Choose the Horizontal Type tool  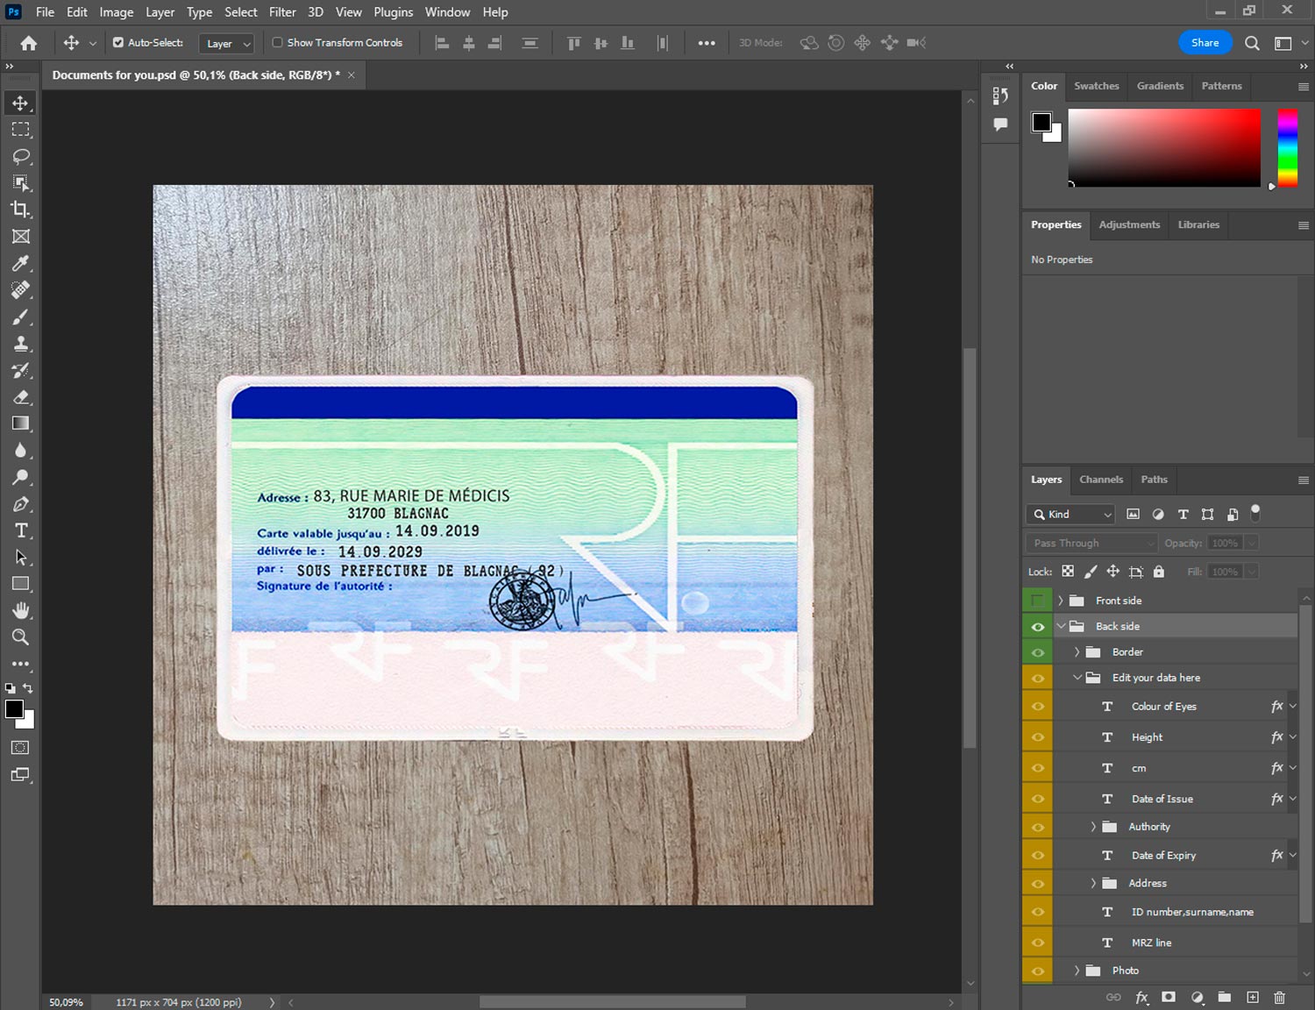pyautogui.click(x=21, y=530)
